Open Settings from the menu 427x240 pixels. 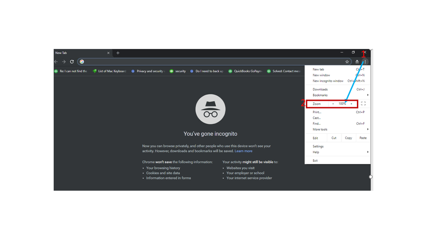(338, 146)
